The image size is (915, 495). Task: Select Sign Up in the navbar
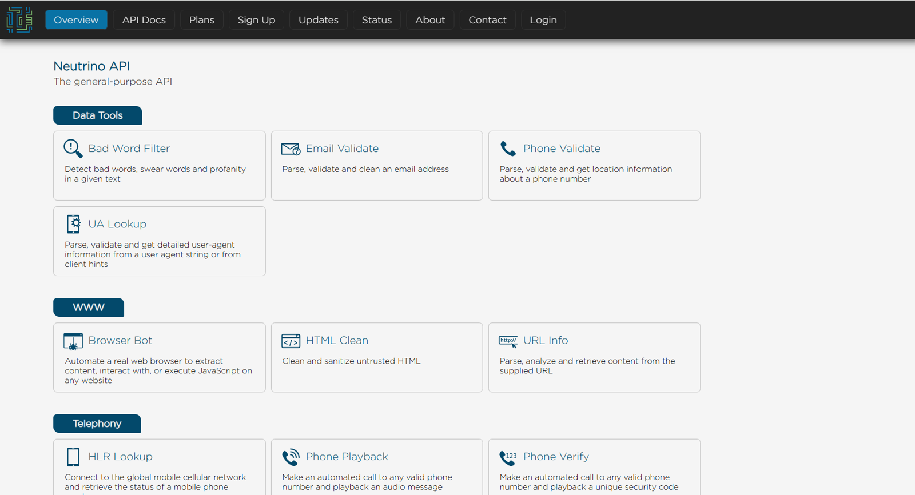(256, 19)
